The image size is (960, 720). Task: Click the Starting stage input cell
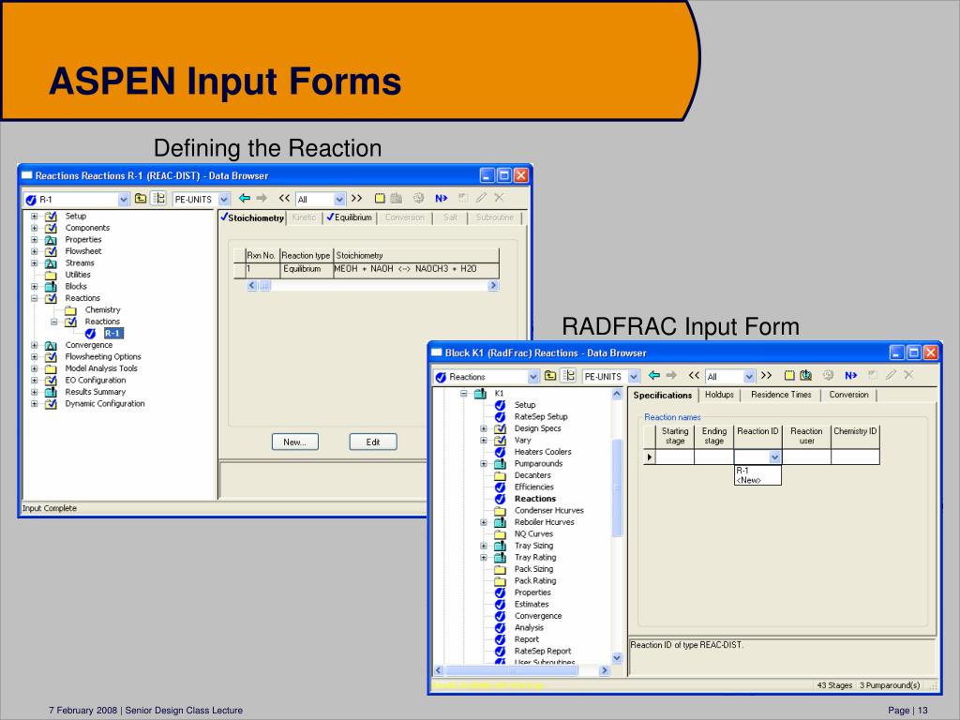(675, 457)
